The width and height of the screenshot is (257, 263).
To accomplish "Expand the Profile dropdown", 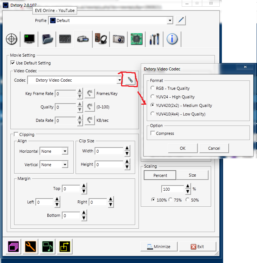I will [x=170, y=20].
